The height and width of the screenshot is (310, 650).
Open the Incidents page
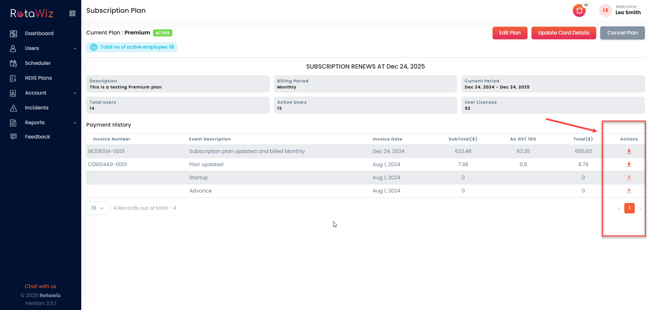(37, 108)
